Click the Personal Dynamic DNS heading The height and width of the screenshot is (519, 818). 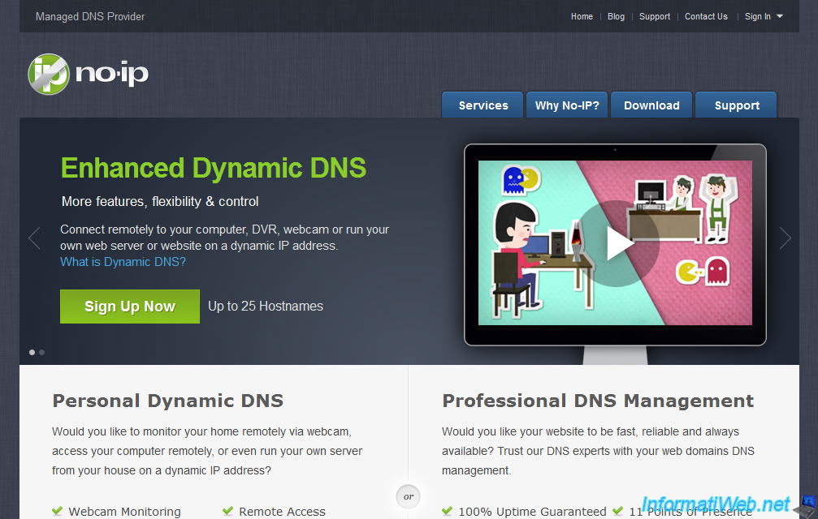[168, 401]
